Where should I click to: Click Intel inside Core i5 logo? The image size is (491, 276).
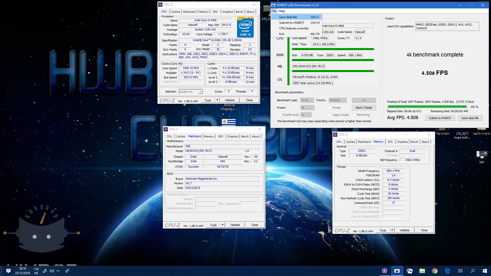pos(245,27)
